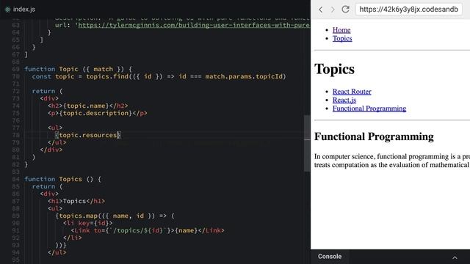Refresh the preview browser
Image resolution: width=470 pixels, height=264 pixels.
pos(346,10)
